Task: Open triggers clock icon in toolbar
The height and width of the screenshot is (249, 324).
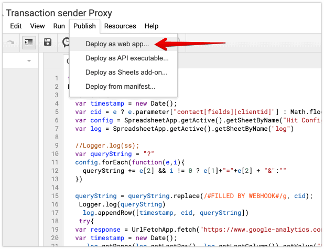Action: [x=66, y=42]
